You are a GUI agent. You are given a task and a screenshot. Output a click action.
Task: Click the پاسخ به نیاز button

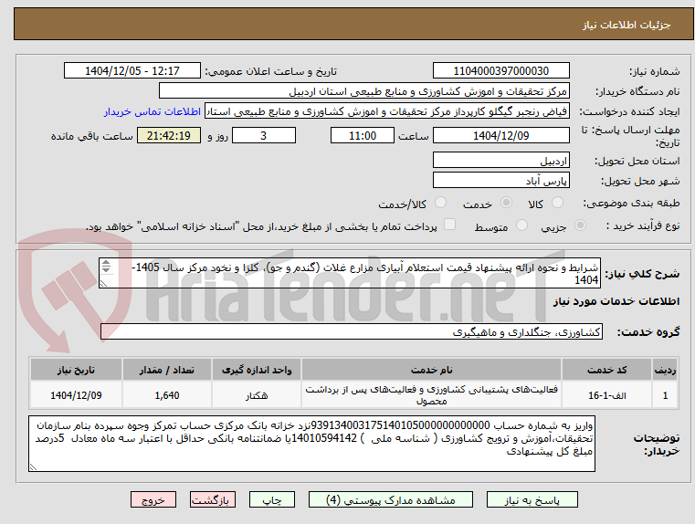[x=532, y=499]
